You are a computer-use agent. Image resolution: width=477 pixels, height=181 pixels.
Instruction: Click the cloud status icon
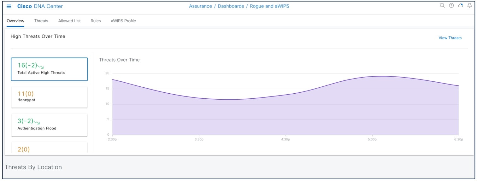(x=461, y=5)
